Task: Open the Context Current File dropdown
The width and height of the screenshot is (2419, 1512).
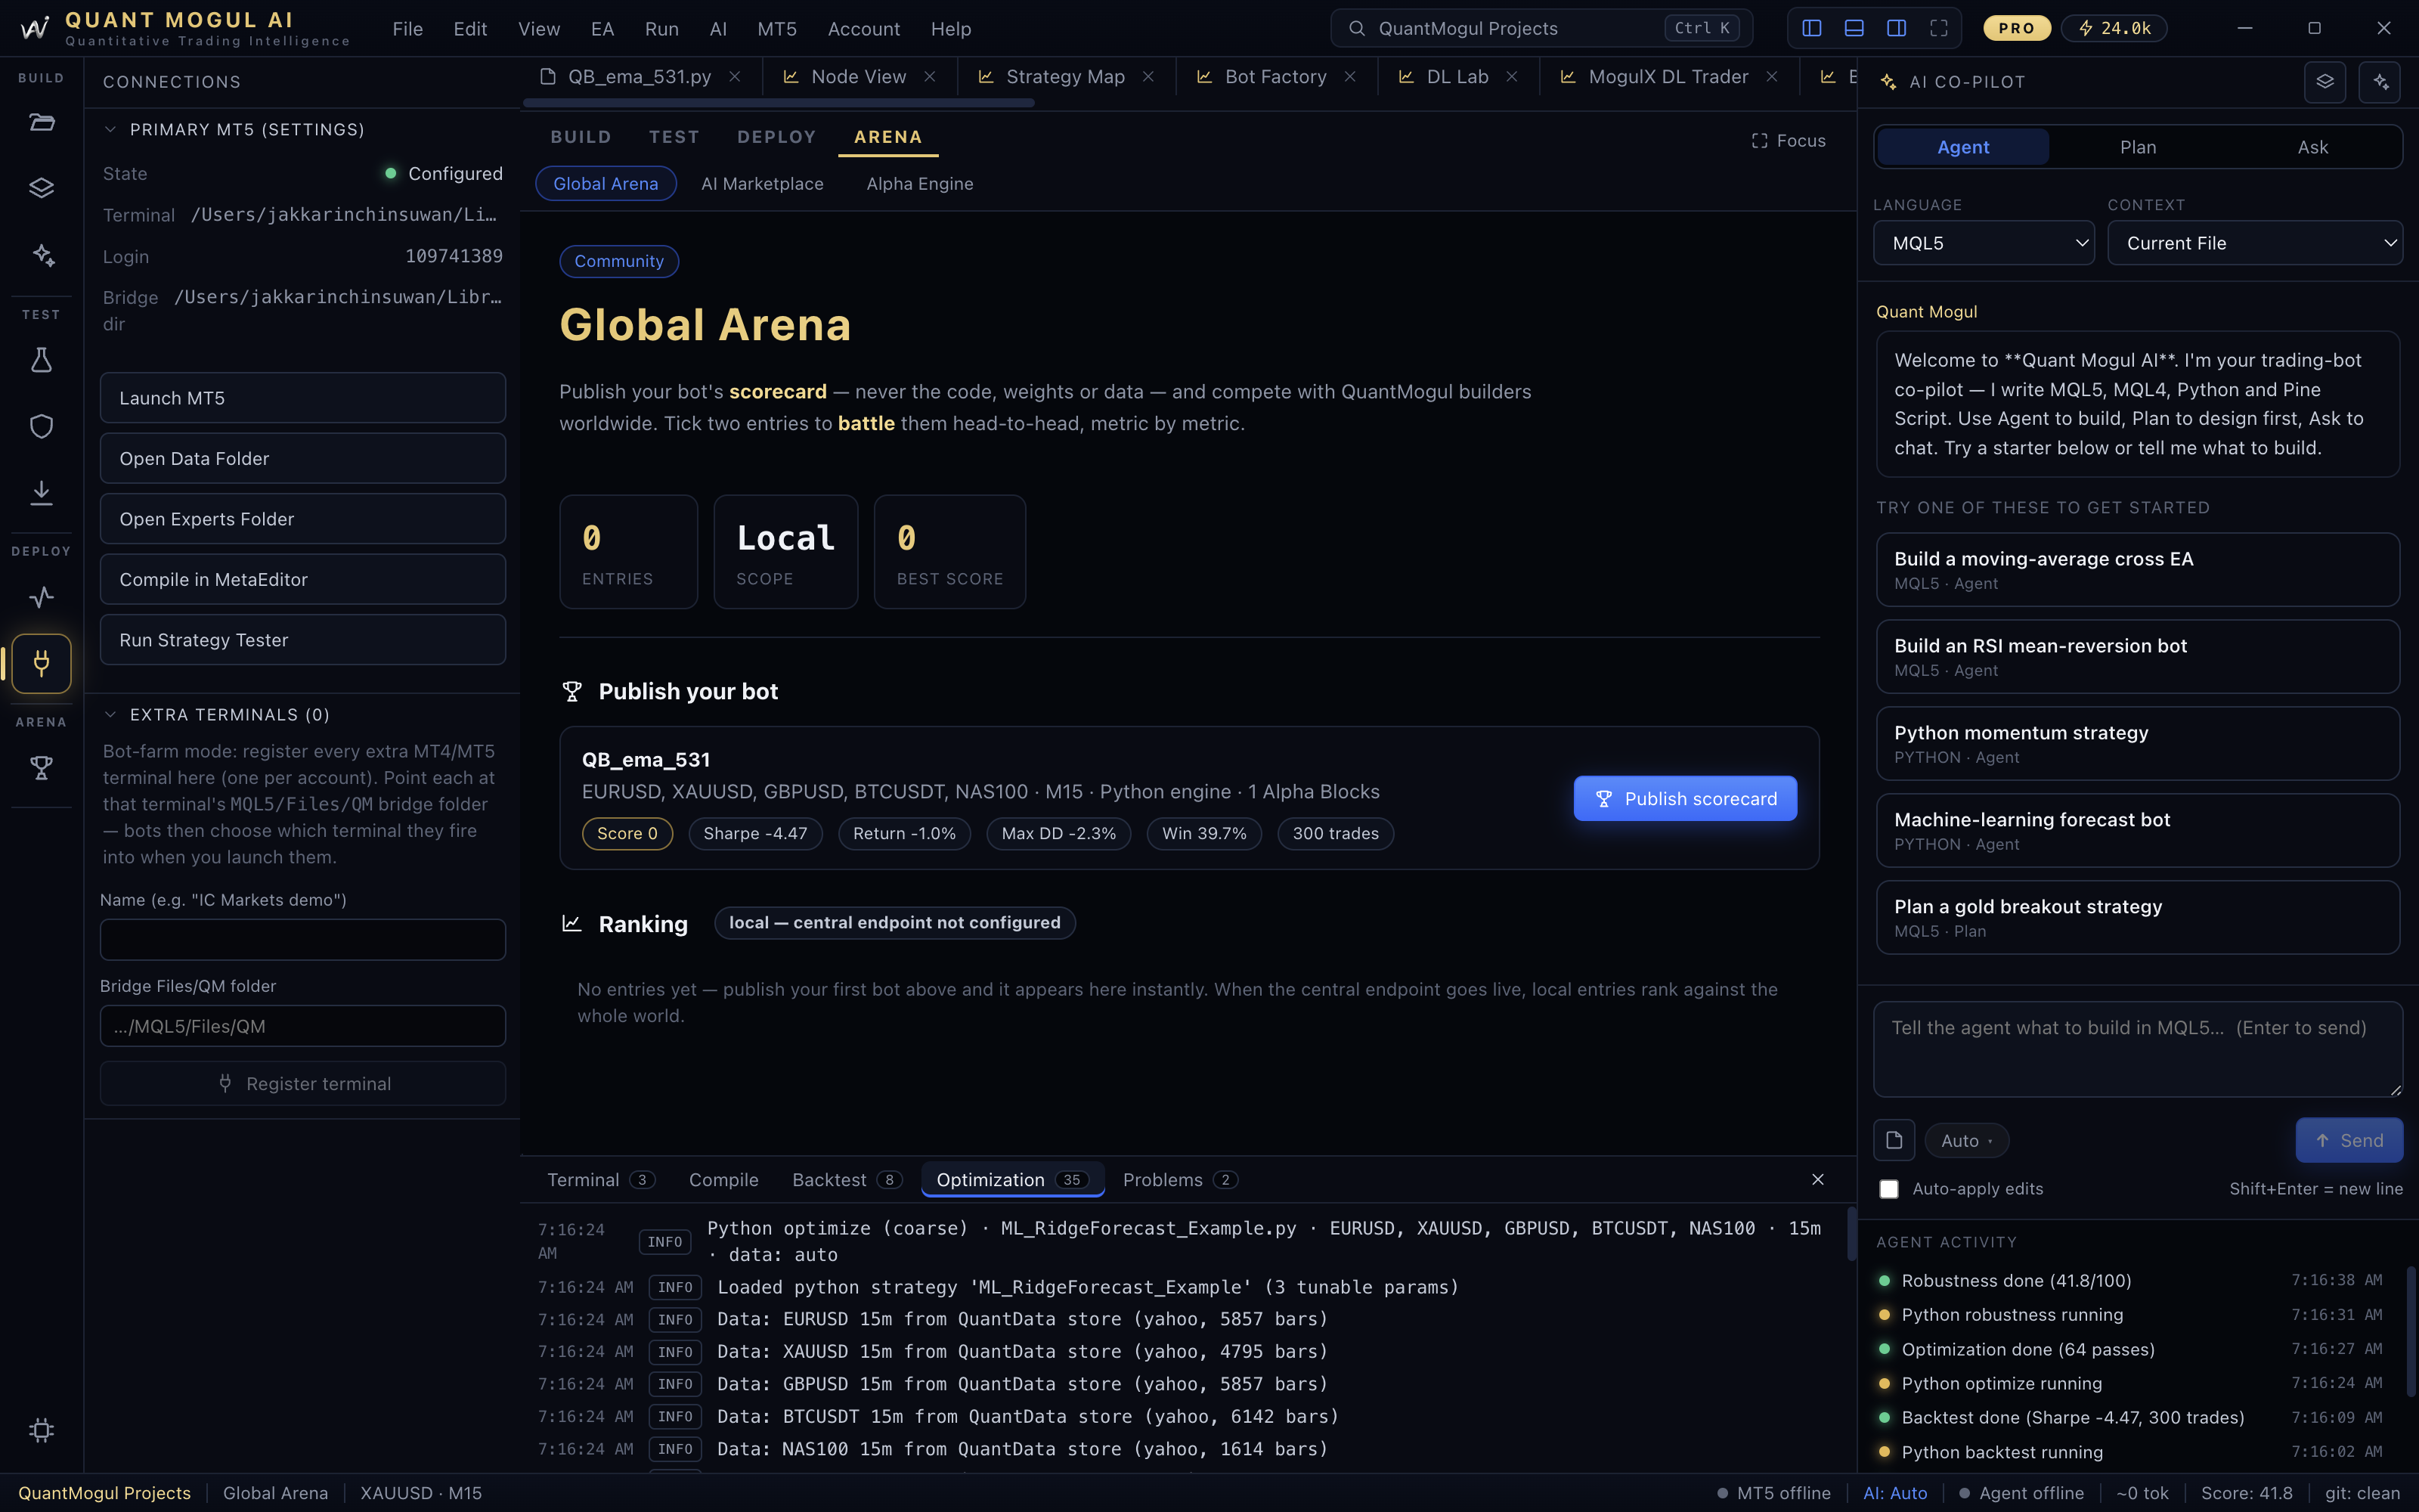Action: point(2255,243)
